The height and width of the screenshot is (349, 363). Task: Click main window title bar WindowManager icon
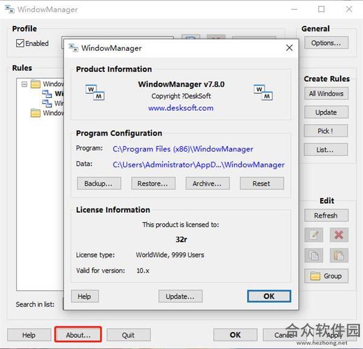(10, 10)
